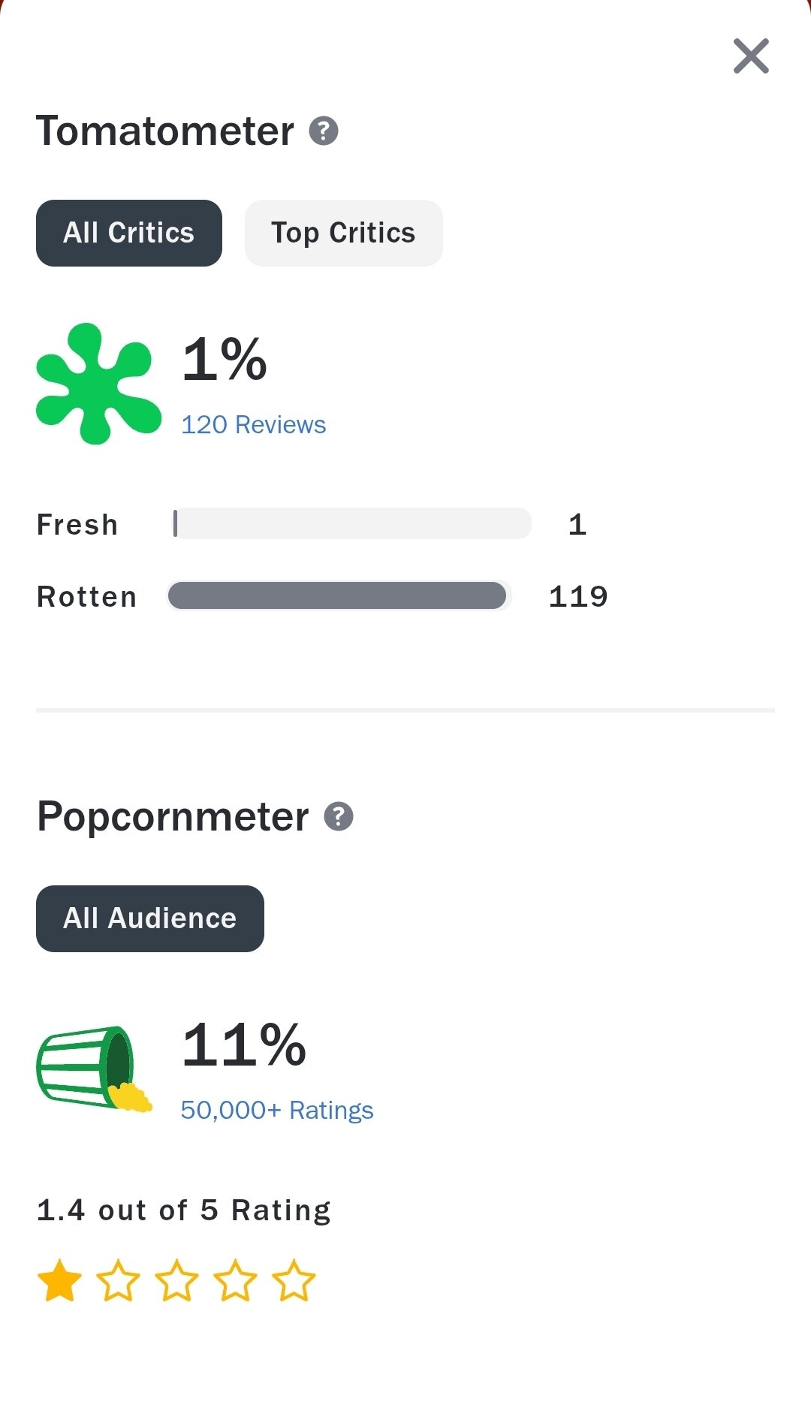Open the Popcornmeter help question mark
This screenshot has height=1411, width=811.
(x=339, y=816)
